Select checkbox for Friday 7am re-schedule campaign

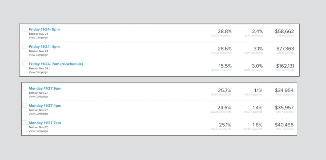25,64
